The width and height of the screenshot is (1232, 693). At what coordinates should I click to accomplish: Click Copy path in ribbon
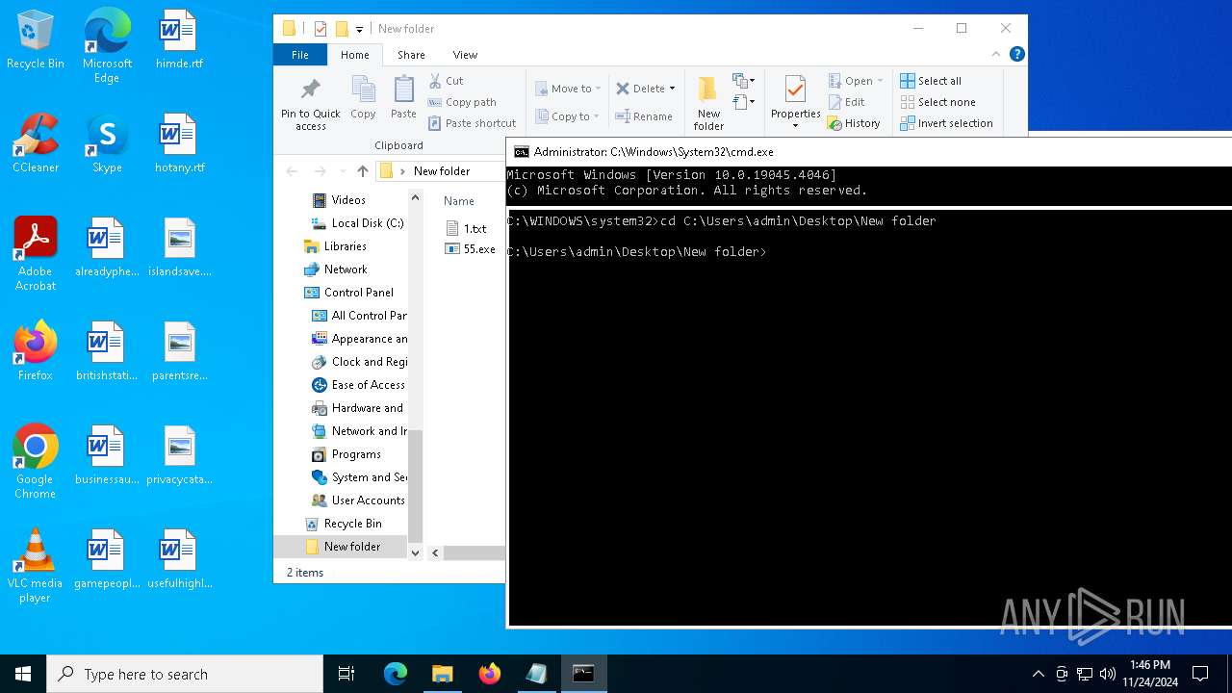(462, 102)
